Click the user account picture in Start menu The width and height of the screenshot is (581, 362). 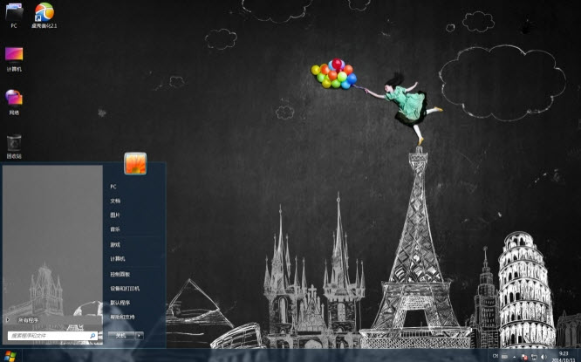tap(135, 163)
